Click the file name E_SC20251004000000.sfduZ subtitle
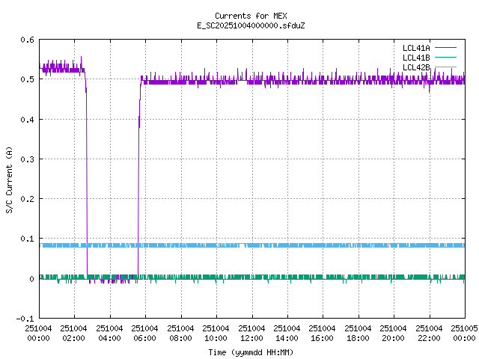479x359 pixels. pyautogui.click(x=251, y=25)
